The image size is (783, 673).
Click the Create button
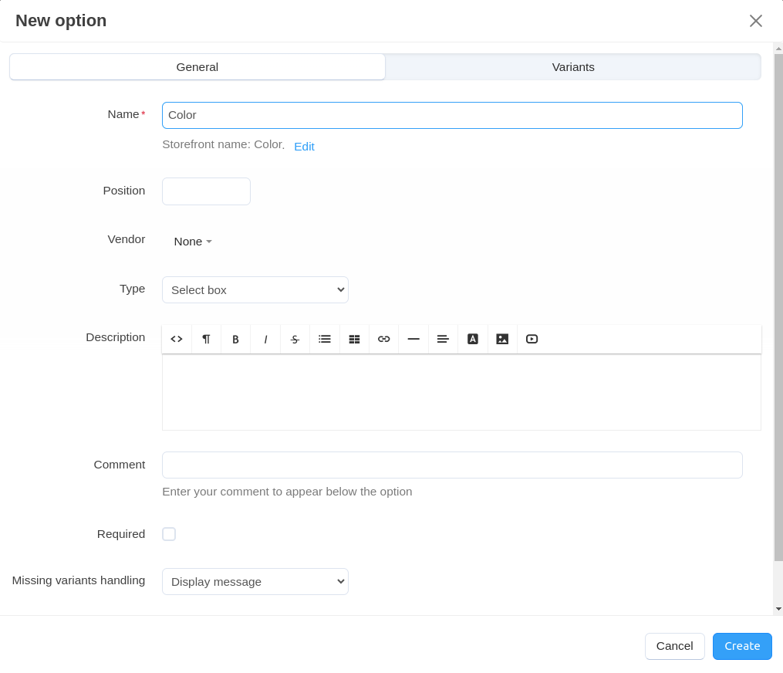coord(742,646)
